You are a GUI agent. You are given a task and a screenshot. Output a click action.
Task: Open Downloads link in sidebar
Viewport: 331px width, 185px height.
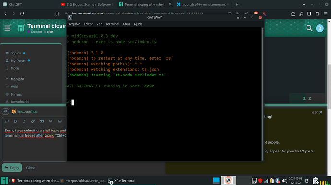pyautogui.click(x=20, y=102)
